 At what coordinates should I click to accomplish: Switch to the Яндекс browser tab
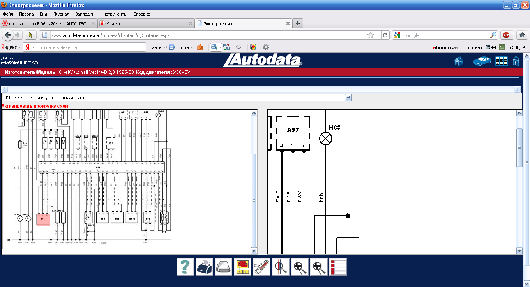[146, 24]
